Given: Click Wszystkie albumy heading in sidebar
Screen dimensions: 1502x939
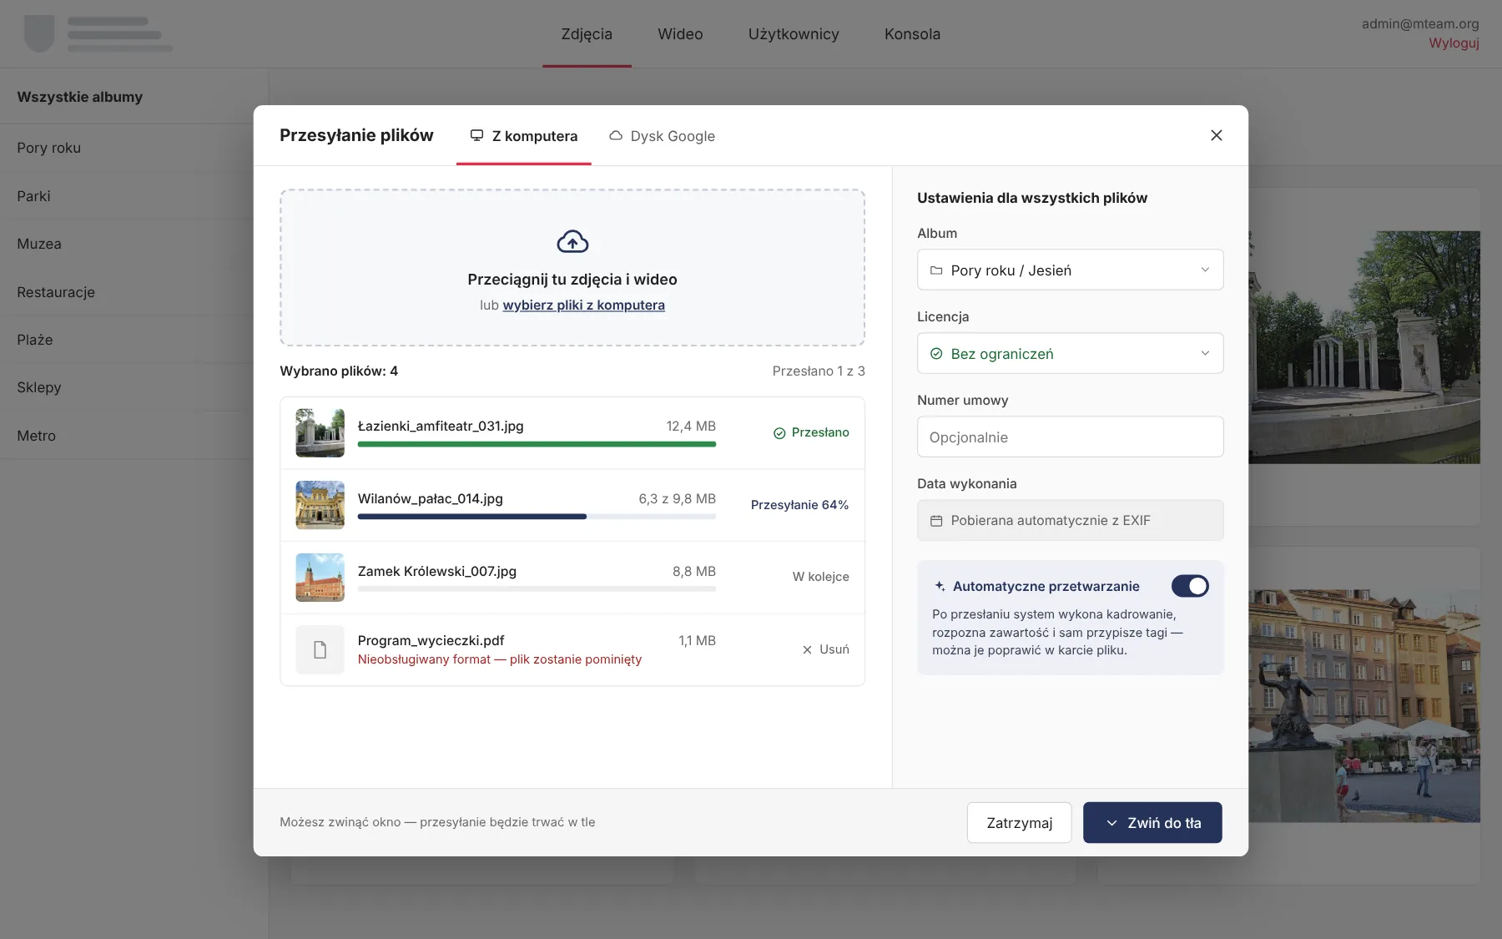Looking at the screenshot, I should 80,97.
